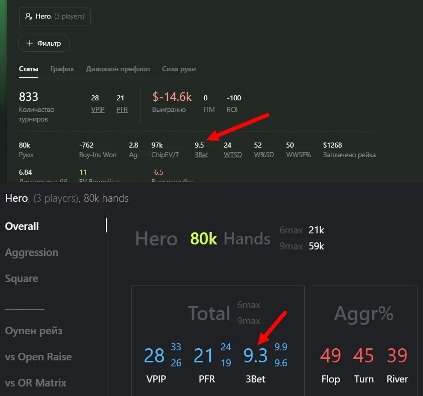Viewport: 423px width, 396px height.
Task: Click the underlined VPIP stat link
Action: tap(98, 109)
